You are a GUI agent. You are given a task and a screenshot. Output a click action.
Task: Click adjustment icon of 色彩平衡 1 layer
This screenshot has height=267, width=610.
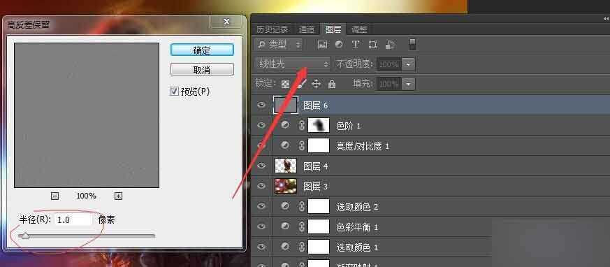[285, 226]
